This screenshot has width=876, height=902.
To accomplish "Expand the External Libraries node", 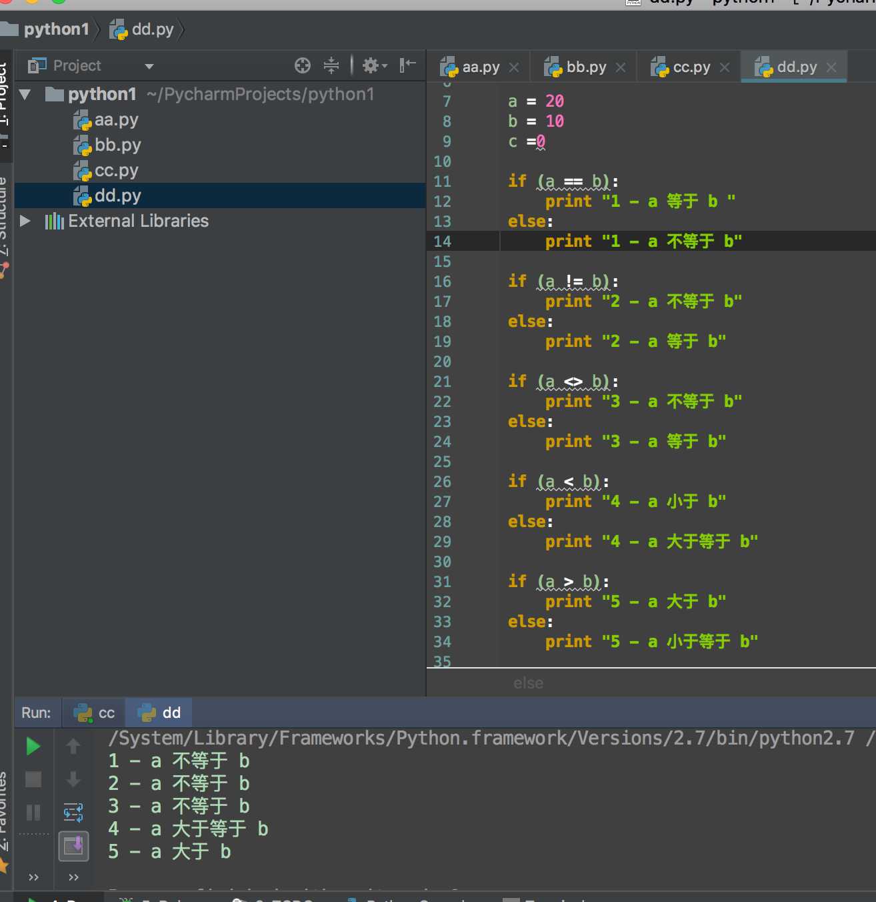I will [x=25, y=221].
